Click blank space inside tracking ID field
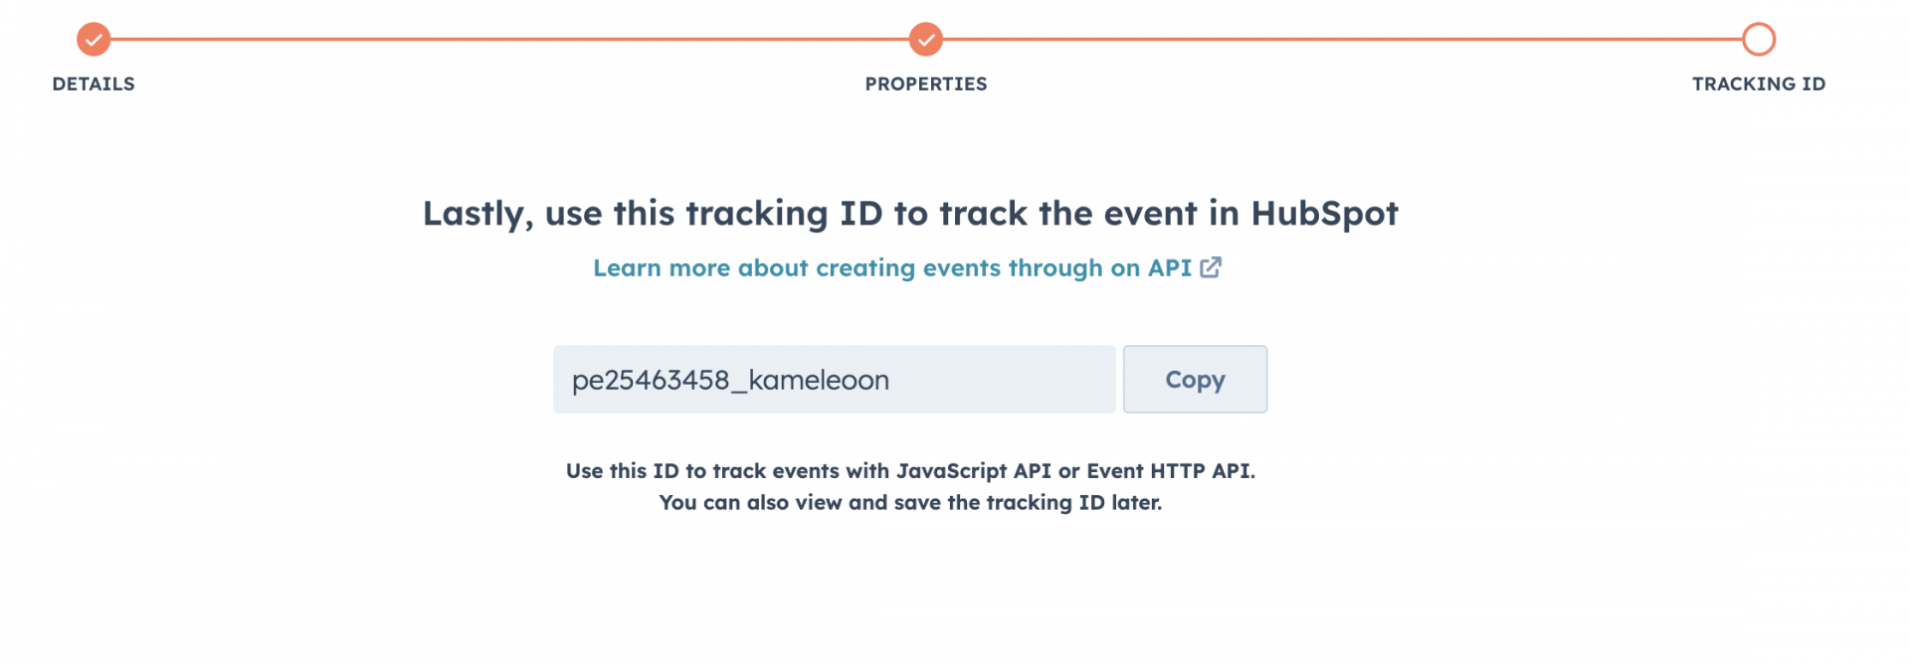The width and height of the screenshot is (1910, 663). [1005, 380]
